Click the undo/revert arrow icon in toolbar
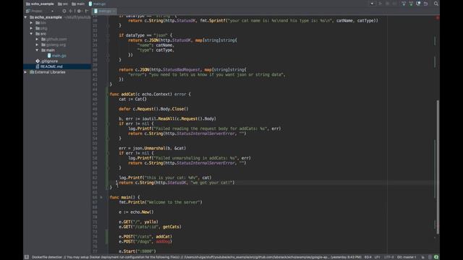463x260 pixels. pos(426,4)
